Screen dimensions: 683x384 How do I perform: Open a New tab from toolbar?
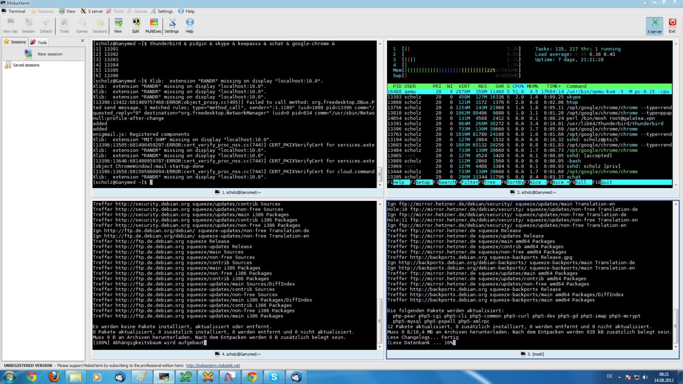click(10, 26)
